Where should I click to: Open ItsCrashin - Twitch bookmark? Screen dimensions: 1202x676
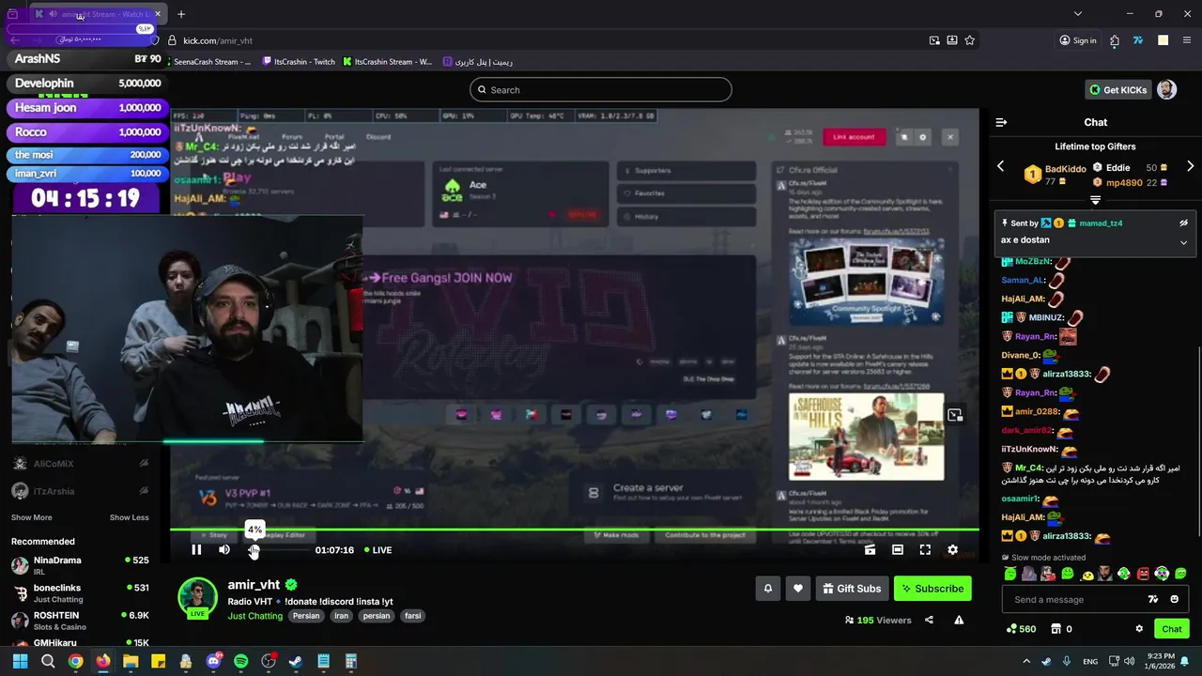(x=298, y=62)
